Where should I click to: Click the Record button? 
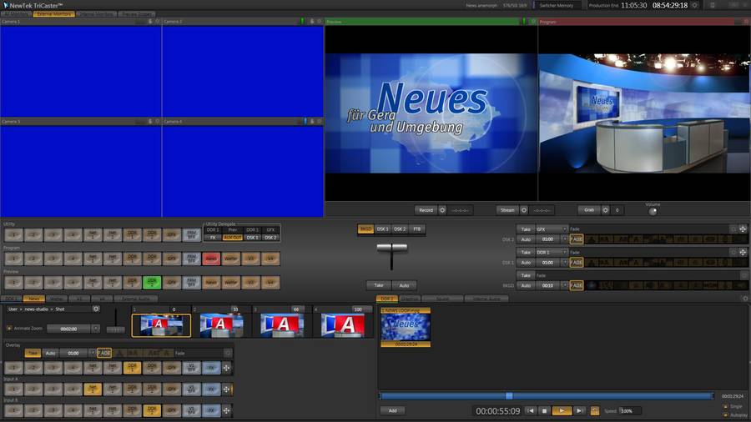coord(426,210)
